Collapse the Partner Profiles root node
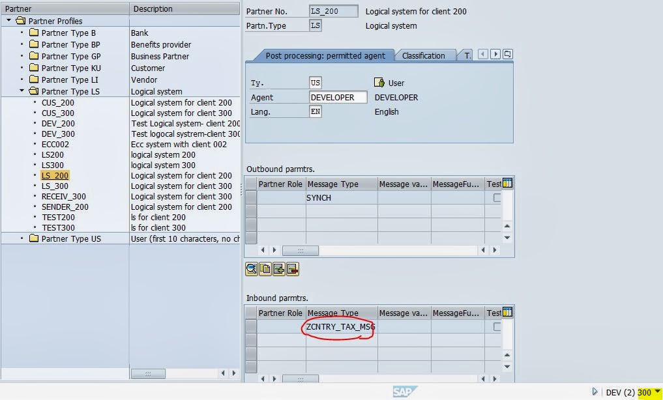 (x=9, y=20)
